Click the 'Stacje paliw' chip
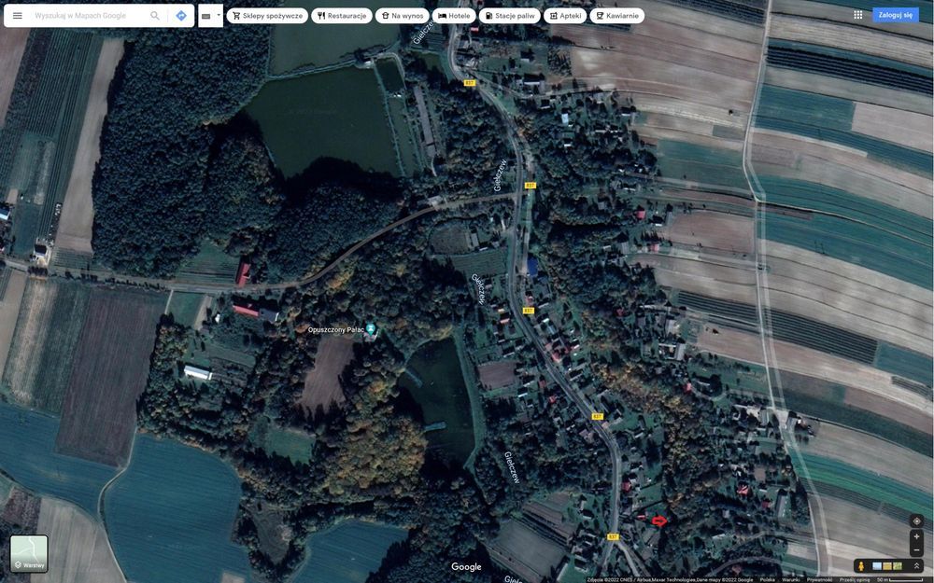Image resolution: width=934 pixels, height=583 pixels. (510, 16)
